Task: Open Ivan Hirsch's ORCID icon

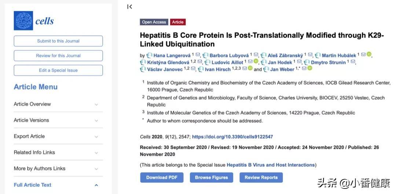Action: point(250,68)
